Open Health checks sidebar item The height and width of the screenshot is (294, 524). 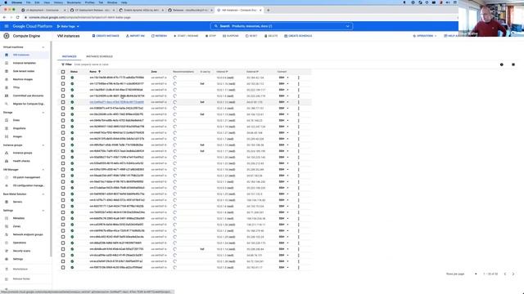tap(21, 161)
